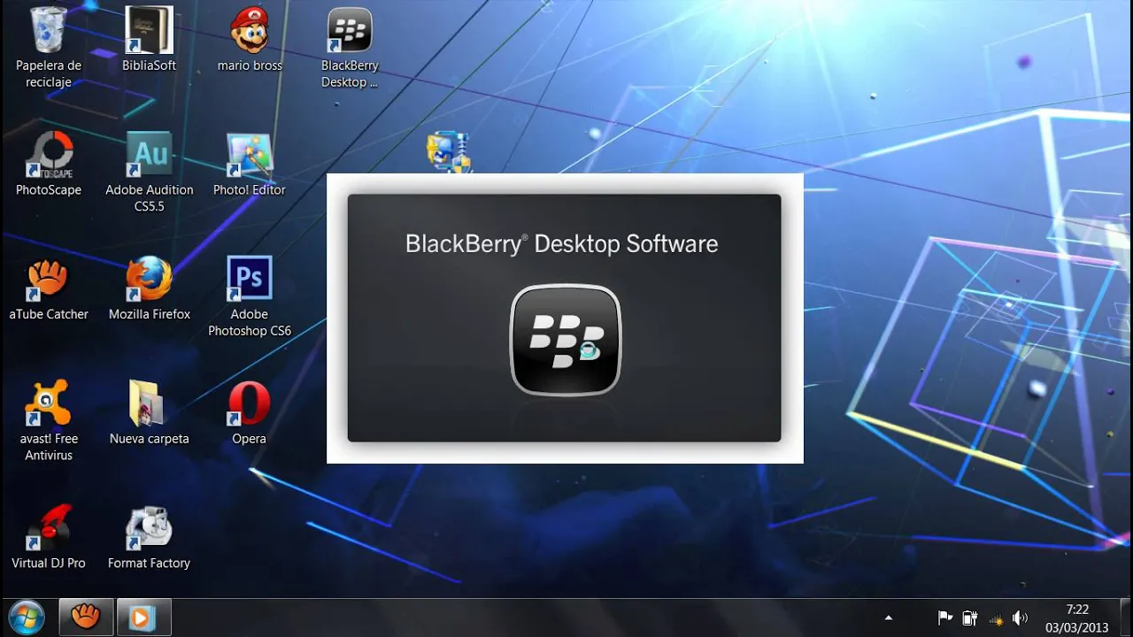Image resolution: width=1133 pixels, height=637 pixels.
Task: Open the Nueva carpeta folder
Action: click(x=149, y=413)
